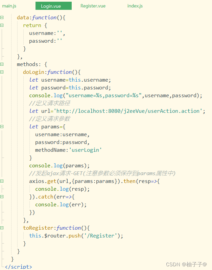Fold the axios.get then callback block
212x270 pixels.
click(2, 181)
